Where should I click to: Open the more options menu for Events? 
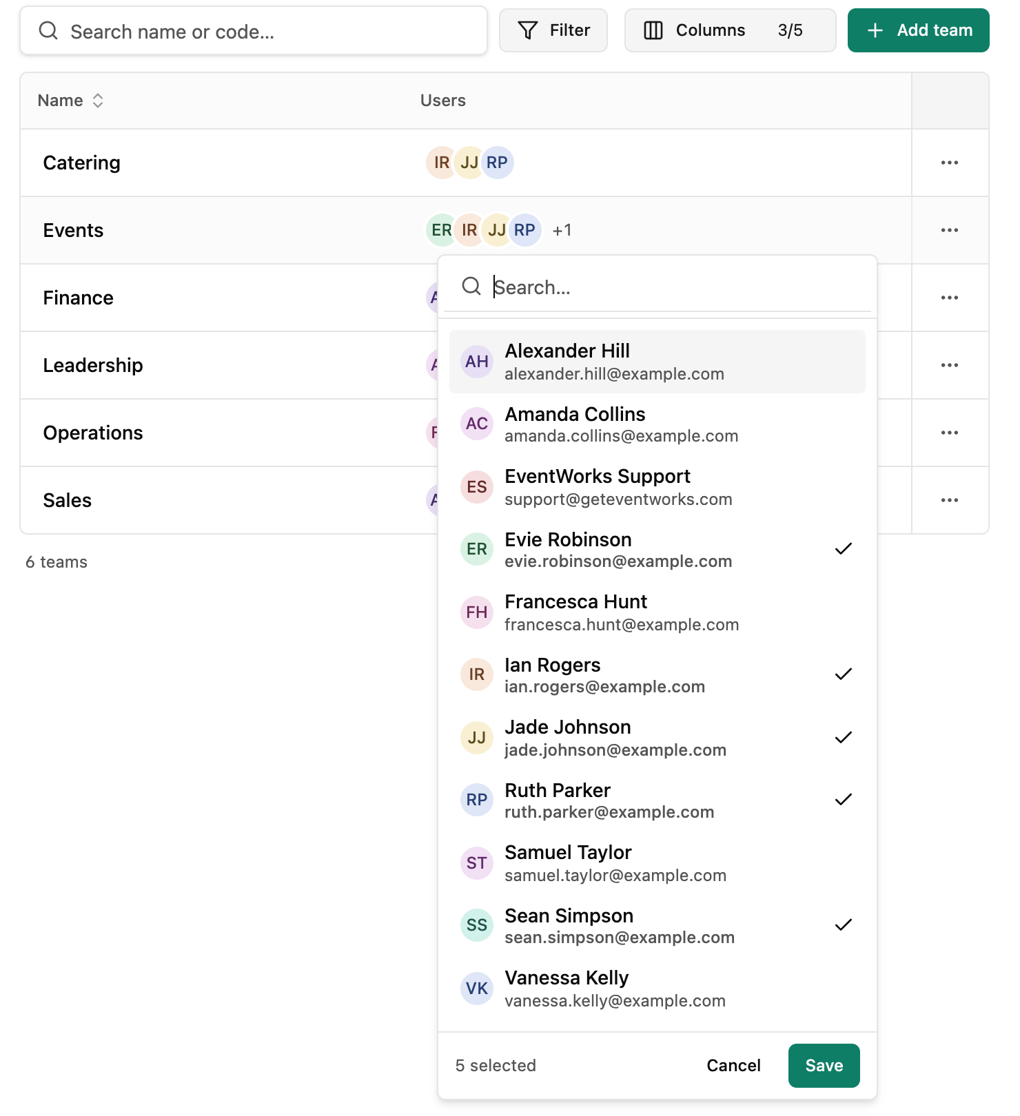(950, 230)
